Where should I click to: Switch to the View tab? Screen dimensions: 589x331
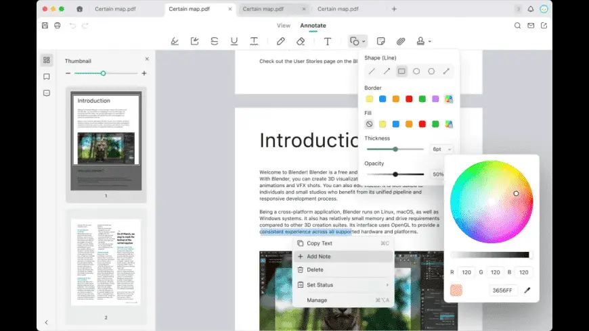click(x=284, y=26)
